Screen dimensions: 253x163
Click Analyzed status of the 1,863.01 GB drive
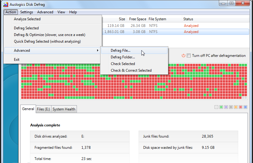(x=191, y=32)
